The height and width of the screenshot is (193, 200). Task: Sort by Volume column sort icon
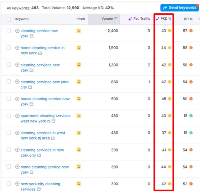click(116, 19)
